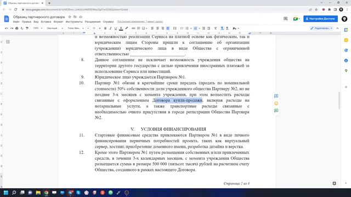
Task: Click the Undo arrow in the toolbar
Action: click(6, 28)
